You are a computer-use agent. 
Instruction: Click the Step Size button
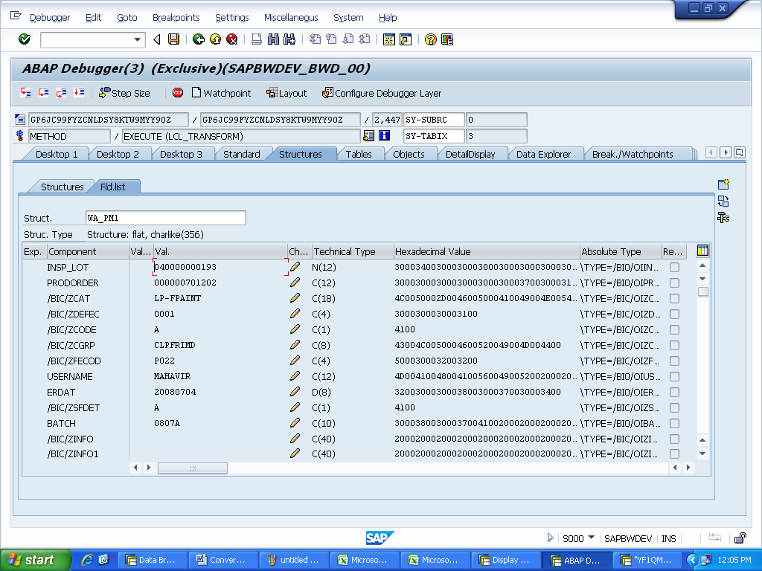(x=124, y=93)
